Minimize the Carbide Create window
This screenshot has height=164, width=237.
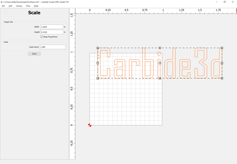click(x=217, y=2)
